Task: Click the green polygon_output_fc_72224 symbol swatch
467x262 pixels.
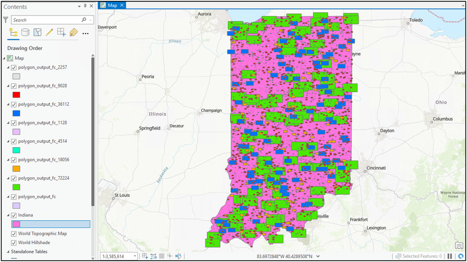Action: (16, 187)
